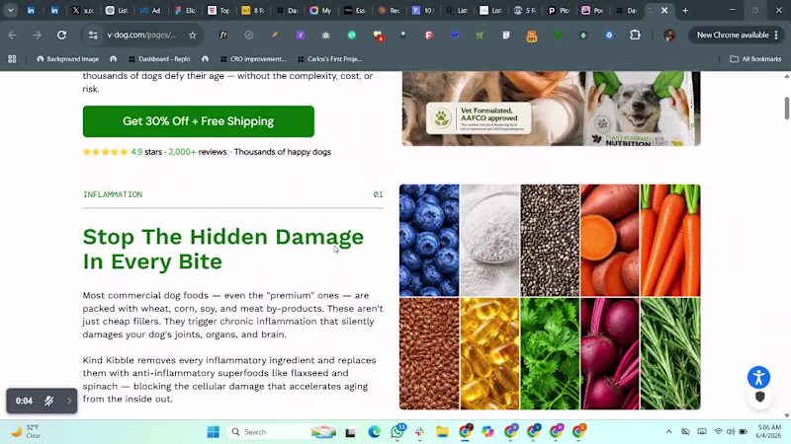Open a new browser tab
Screen dimensions: 791x444
685,10
